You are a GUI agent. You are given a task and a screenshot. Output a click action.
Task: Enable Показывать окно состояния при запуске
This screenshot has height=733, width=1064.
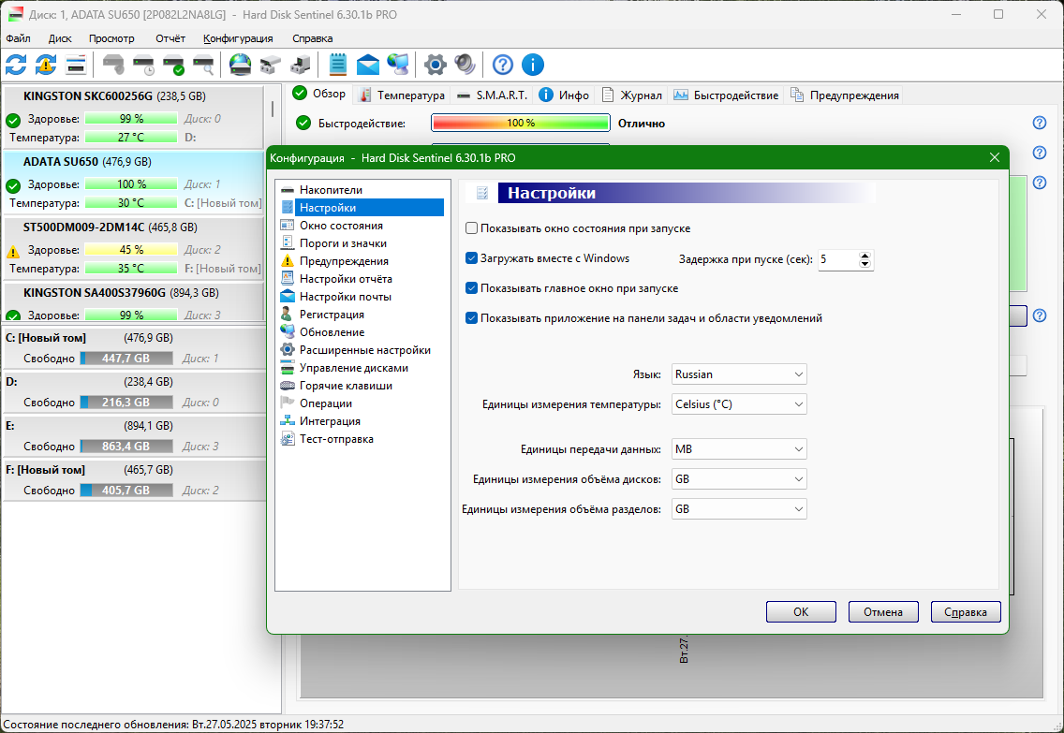coord(472,228)
